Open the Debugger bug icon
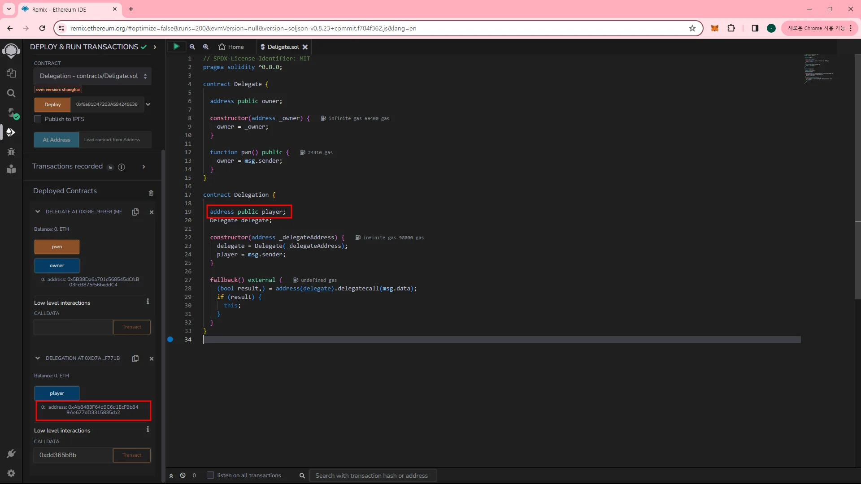Image resolution: width=861 pixels, height=484 pixels. coord(11,151)
